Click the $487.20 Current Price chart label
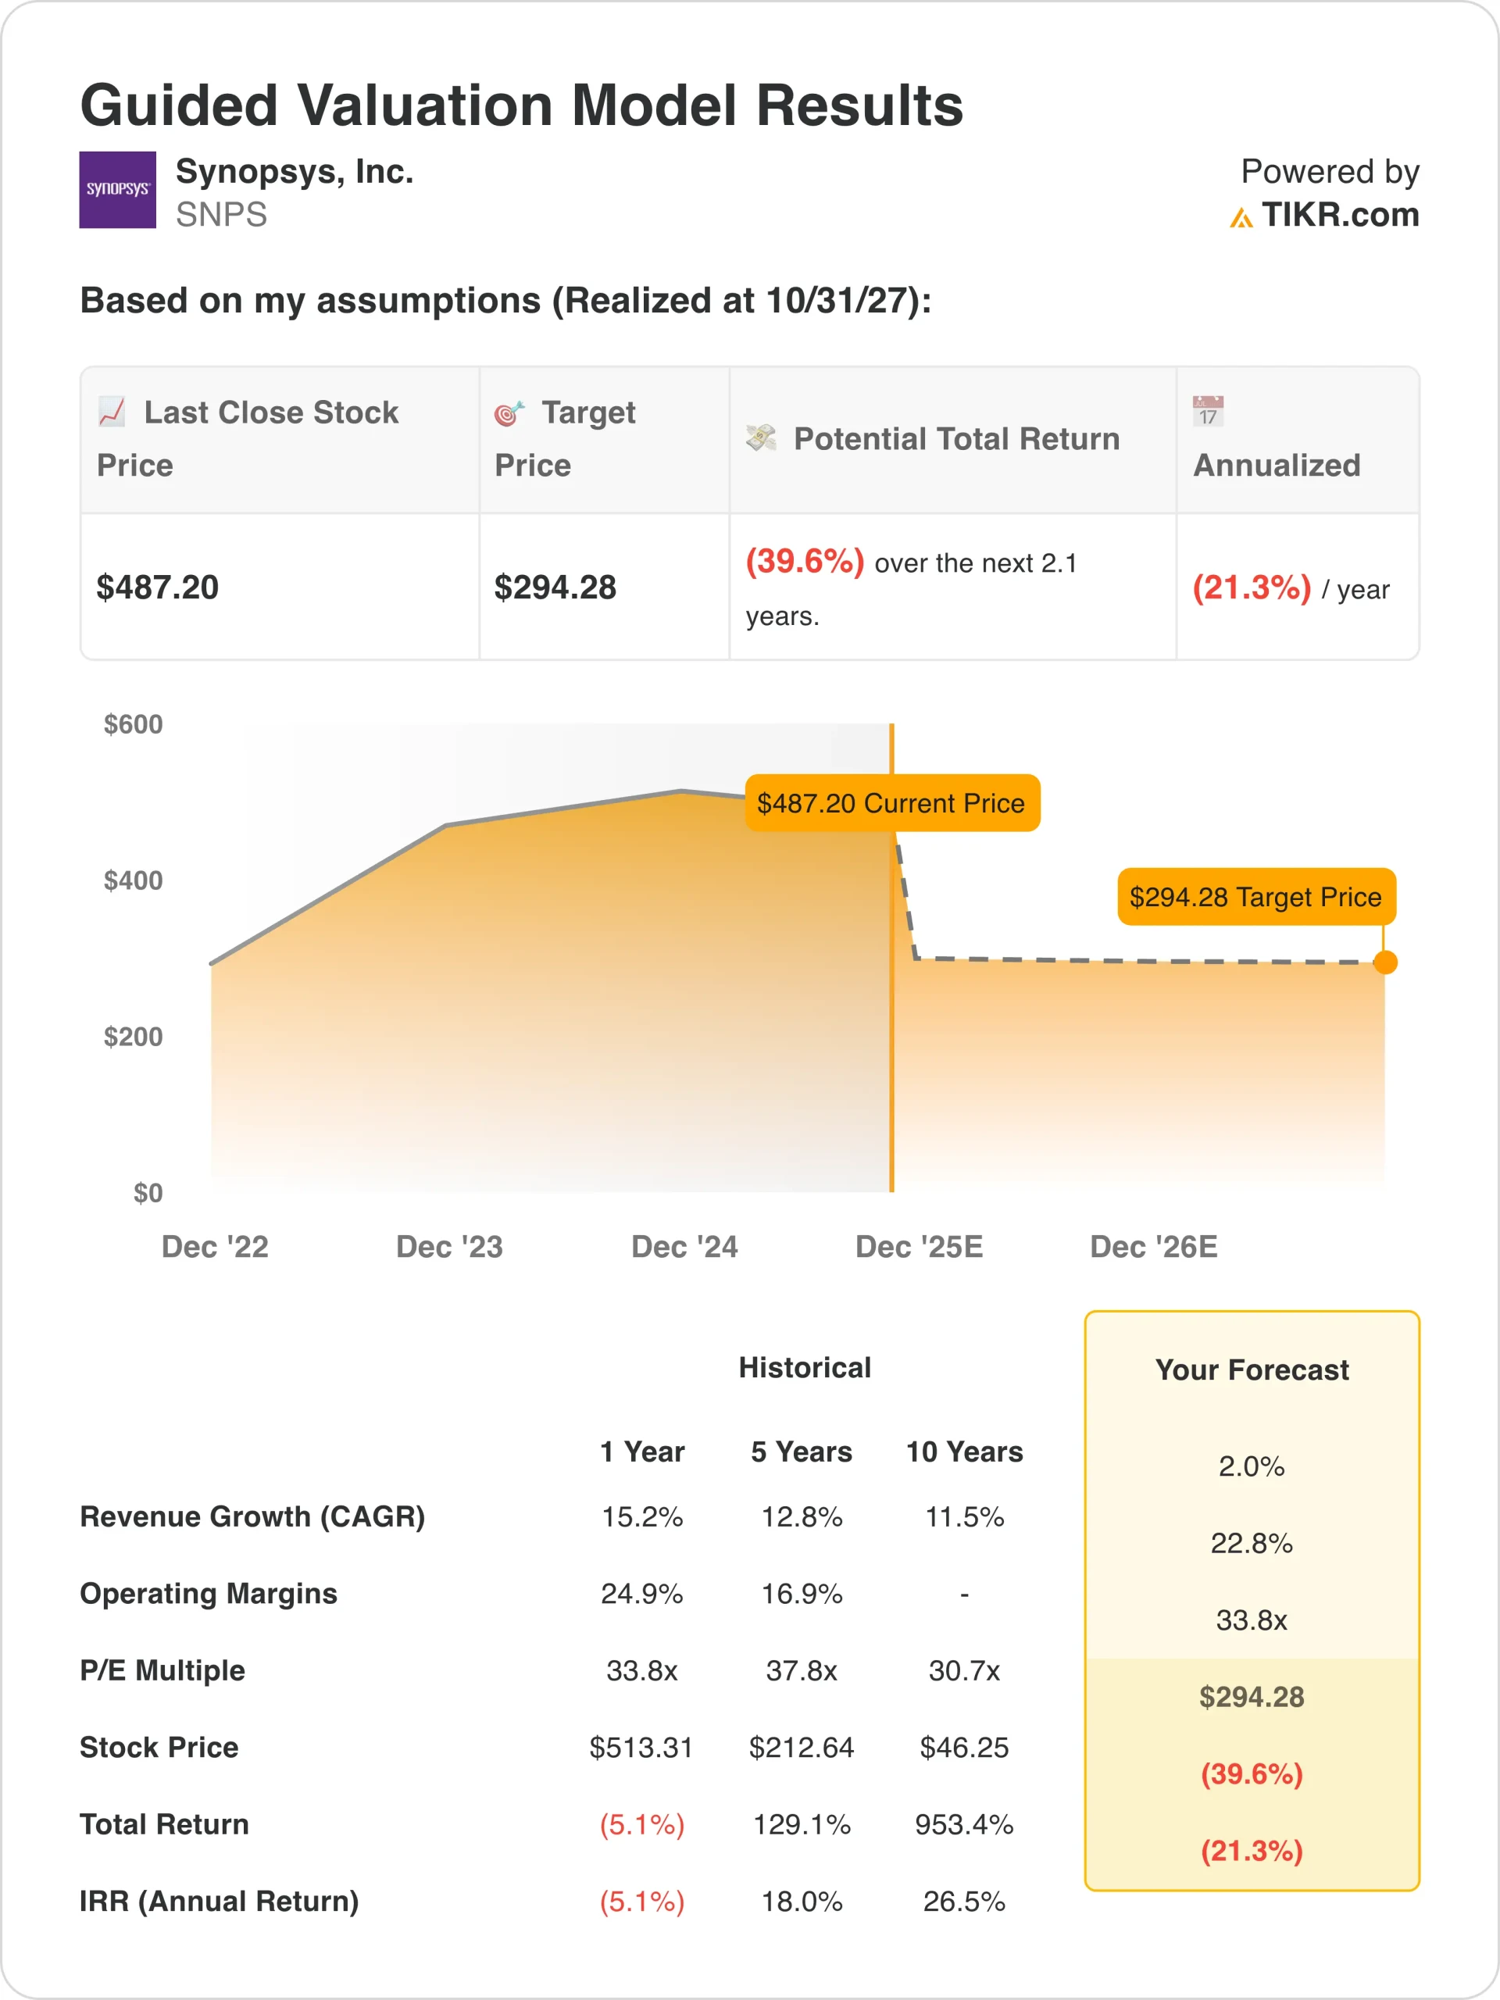This screenshot has height=2000, width=1500. click(x=891, y=803)
